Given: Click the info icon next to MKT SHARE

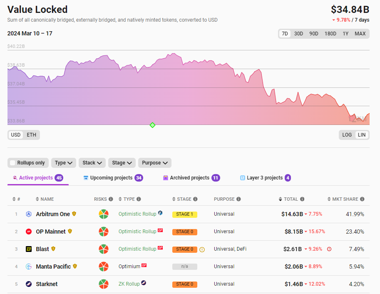Looking at the screenshot, I should [362, 199].
